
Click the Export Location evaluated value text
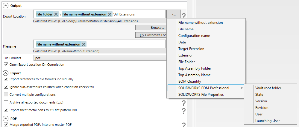[x=98, y=21]
